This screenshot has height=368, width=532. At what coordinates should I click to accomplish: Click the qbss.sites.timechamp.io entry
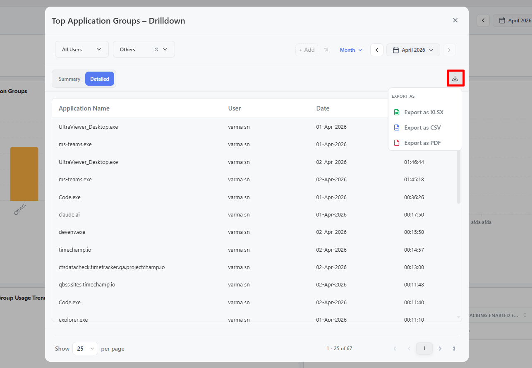pyautogui.click(x=87, y=285)
